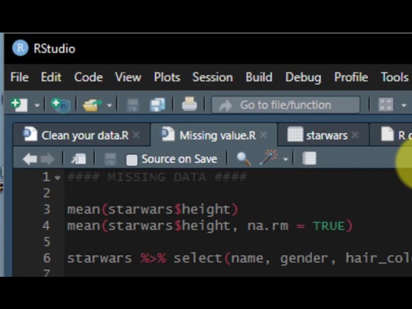Click the Code Tools magic wand icon
This screenshot has height=309, width=412.
tap(268, 157)
